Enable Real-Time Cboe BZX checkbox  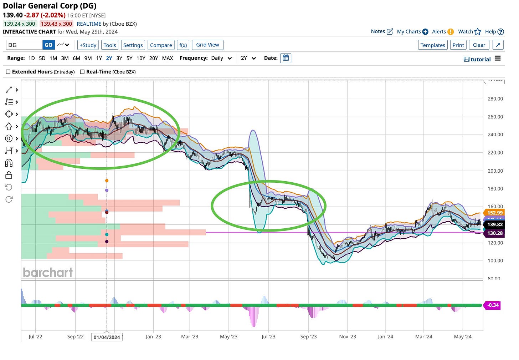[x=82, y=72]
